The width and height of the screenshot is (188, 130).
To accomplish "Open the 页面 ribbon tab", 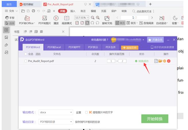I will [x=104, y=11].
